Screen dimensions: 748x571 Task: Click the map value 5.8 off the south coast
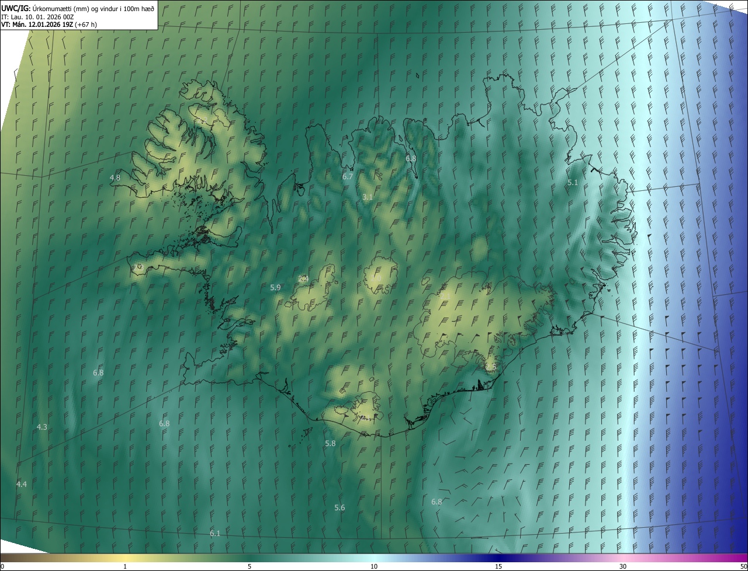[x=330, y=444]
